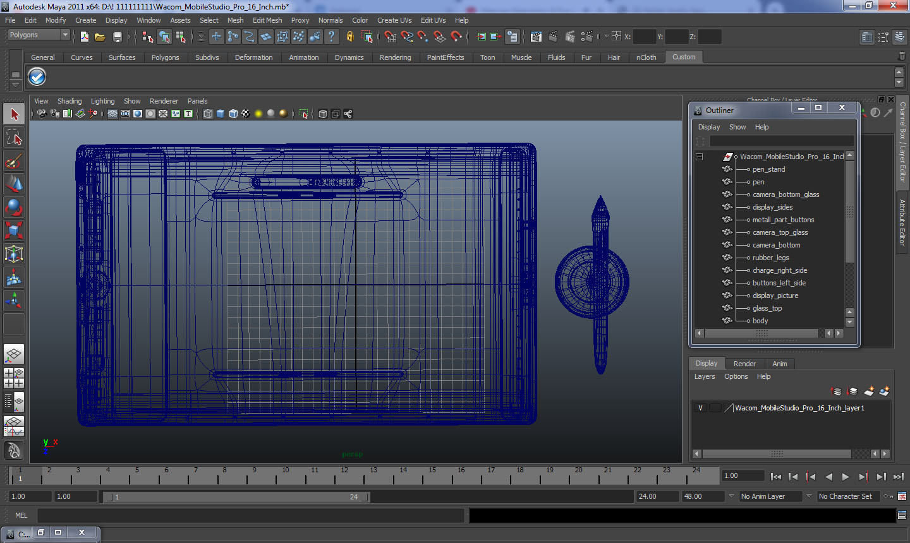This screenshot has width=910, height=543.
Task: Open the viewport Shading menu
Action: point(70,101)
